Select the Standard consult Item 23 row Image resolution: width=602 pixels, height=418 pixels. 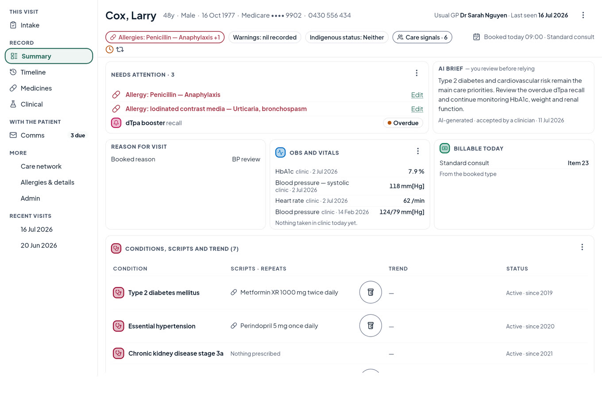coord(514,163)
